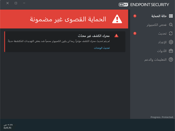Click the alert description text about detection engine

[x=59, y=41]
